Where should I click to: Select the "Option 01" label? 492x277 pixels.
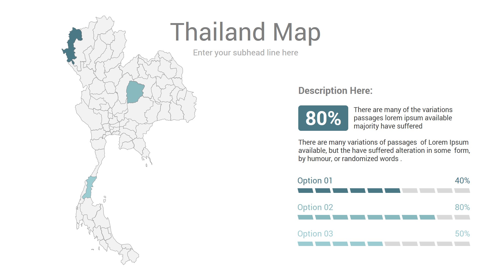point(315,181)
